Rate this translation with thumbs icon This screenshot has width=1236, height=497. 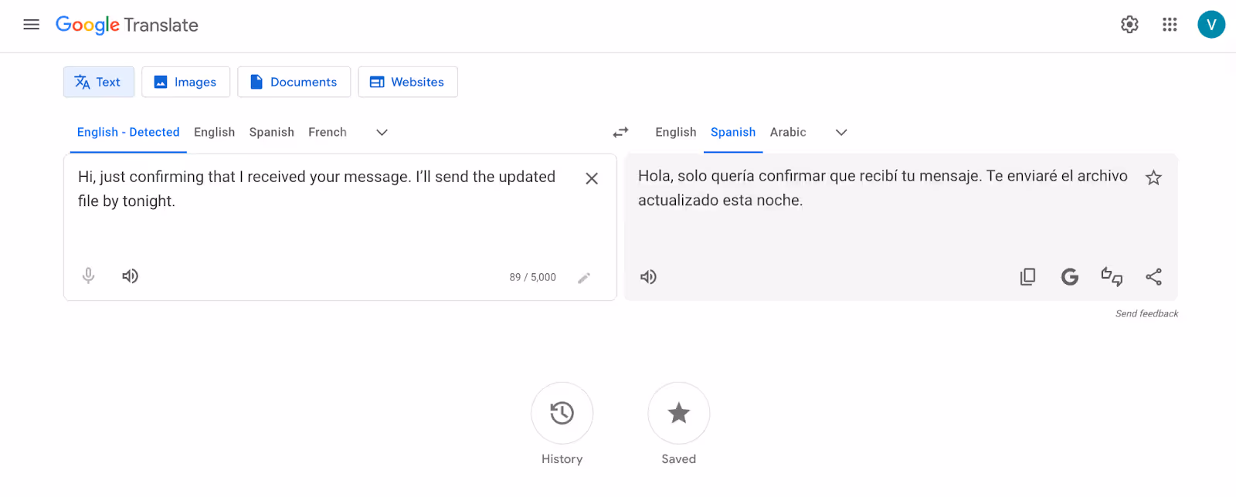(x=1112, y=276)
